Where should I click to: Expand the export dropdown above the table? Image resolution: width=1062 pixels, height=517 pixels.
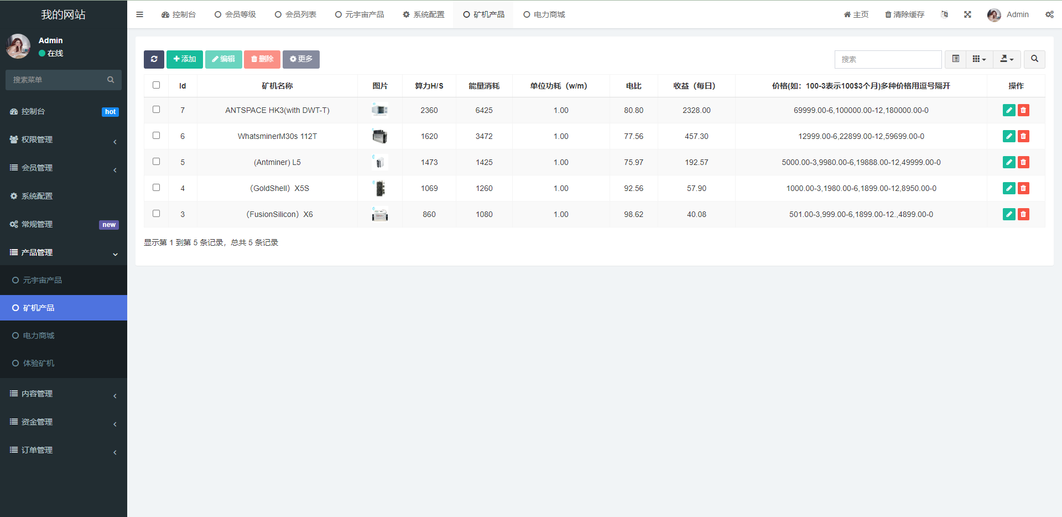coord(1006,59)
